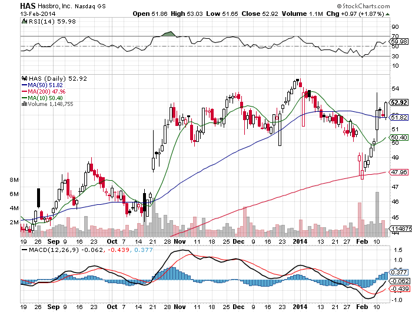Click the RSI(14) 59.98 legend text
The image size is (412, 312).
click(x=52, y=21)
